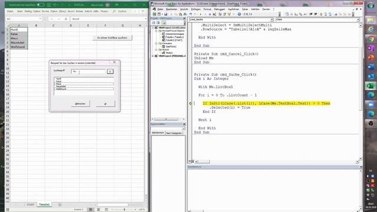Click the insert function fx icon

(x=65, y=19)
